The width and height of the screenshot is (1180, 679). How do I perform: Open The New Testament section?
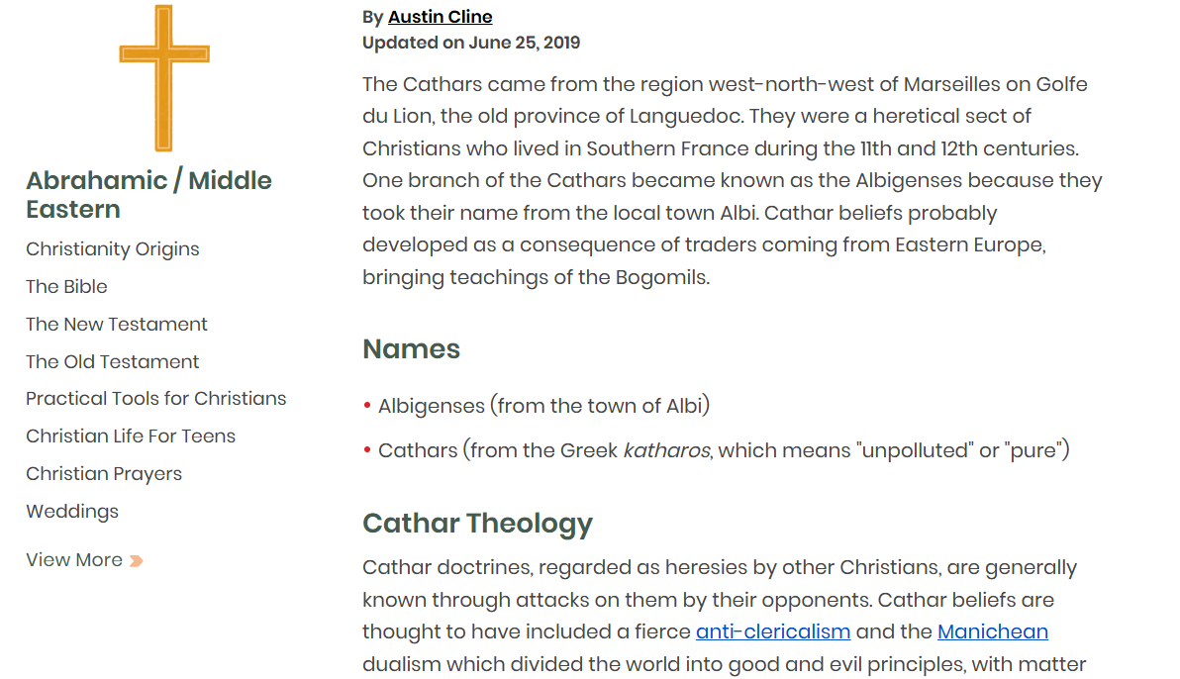pyautogui.click(x=117, y=325)
